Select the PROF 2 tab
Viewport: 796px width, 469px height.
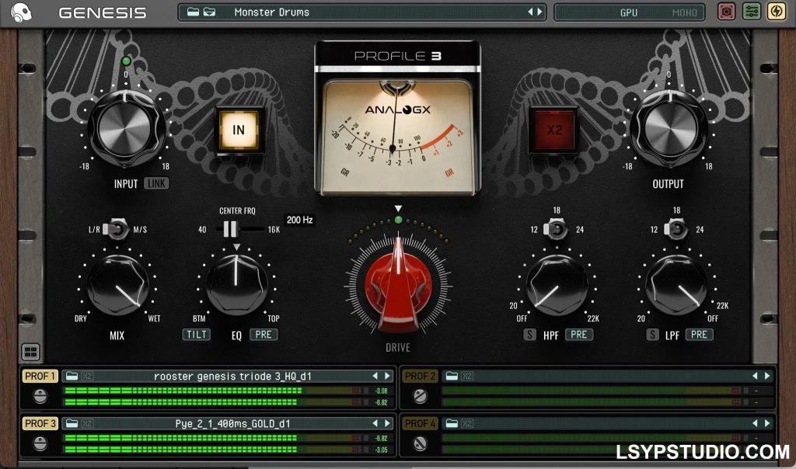coord(420,376)
